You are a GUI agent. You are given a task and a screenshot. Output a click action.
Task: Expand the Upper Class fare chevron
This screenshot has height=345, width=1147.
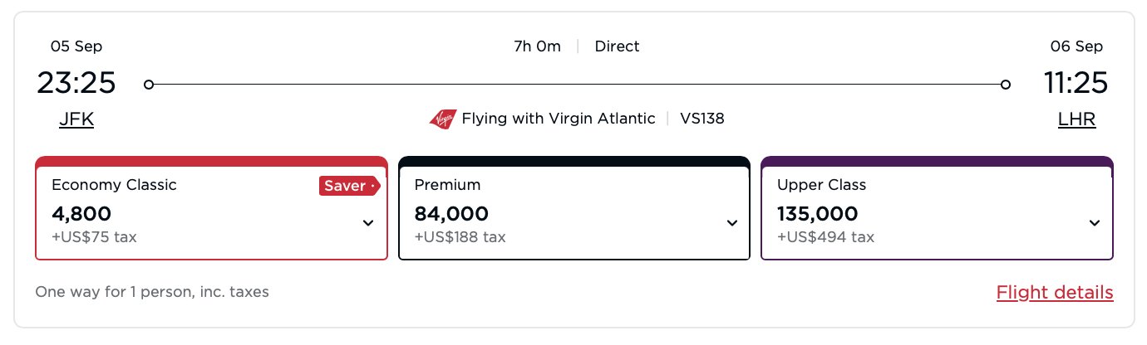pyautogui.click(x=1094, y=223)
